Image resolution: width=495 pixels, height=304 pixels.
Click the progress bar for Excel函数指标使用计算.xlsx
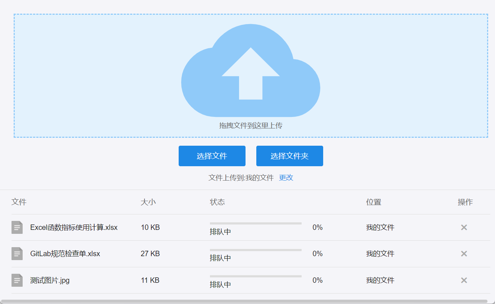[256, 223]
